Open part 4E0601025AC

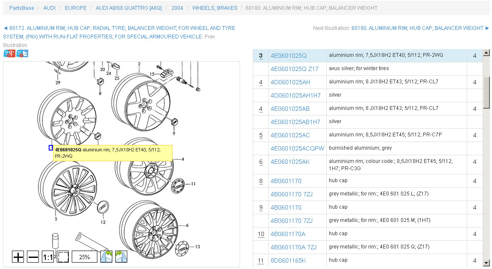[290, 136]
